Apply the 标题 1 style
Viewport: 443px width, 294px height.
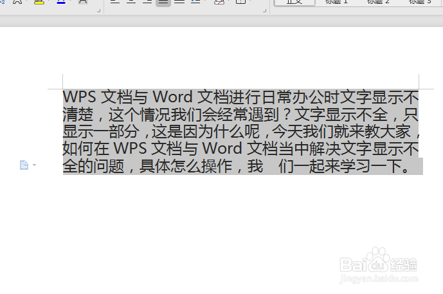pyautogui.click(x=336, y=2)
